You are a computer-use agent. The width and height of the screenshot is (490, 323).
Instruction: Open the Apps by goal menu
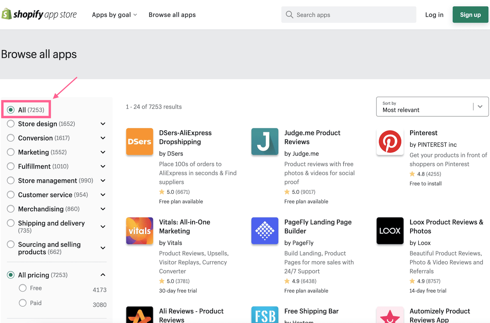pos(114,15)
